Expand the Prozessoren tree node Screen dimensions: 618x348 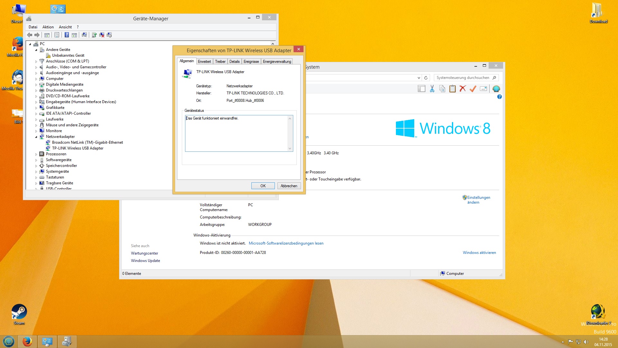(36, 154)
